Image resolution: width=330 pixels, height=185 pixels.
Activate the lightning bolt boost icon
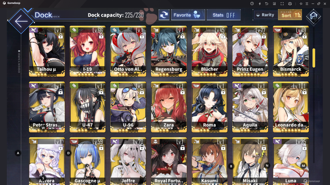[260, 4]
